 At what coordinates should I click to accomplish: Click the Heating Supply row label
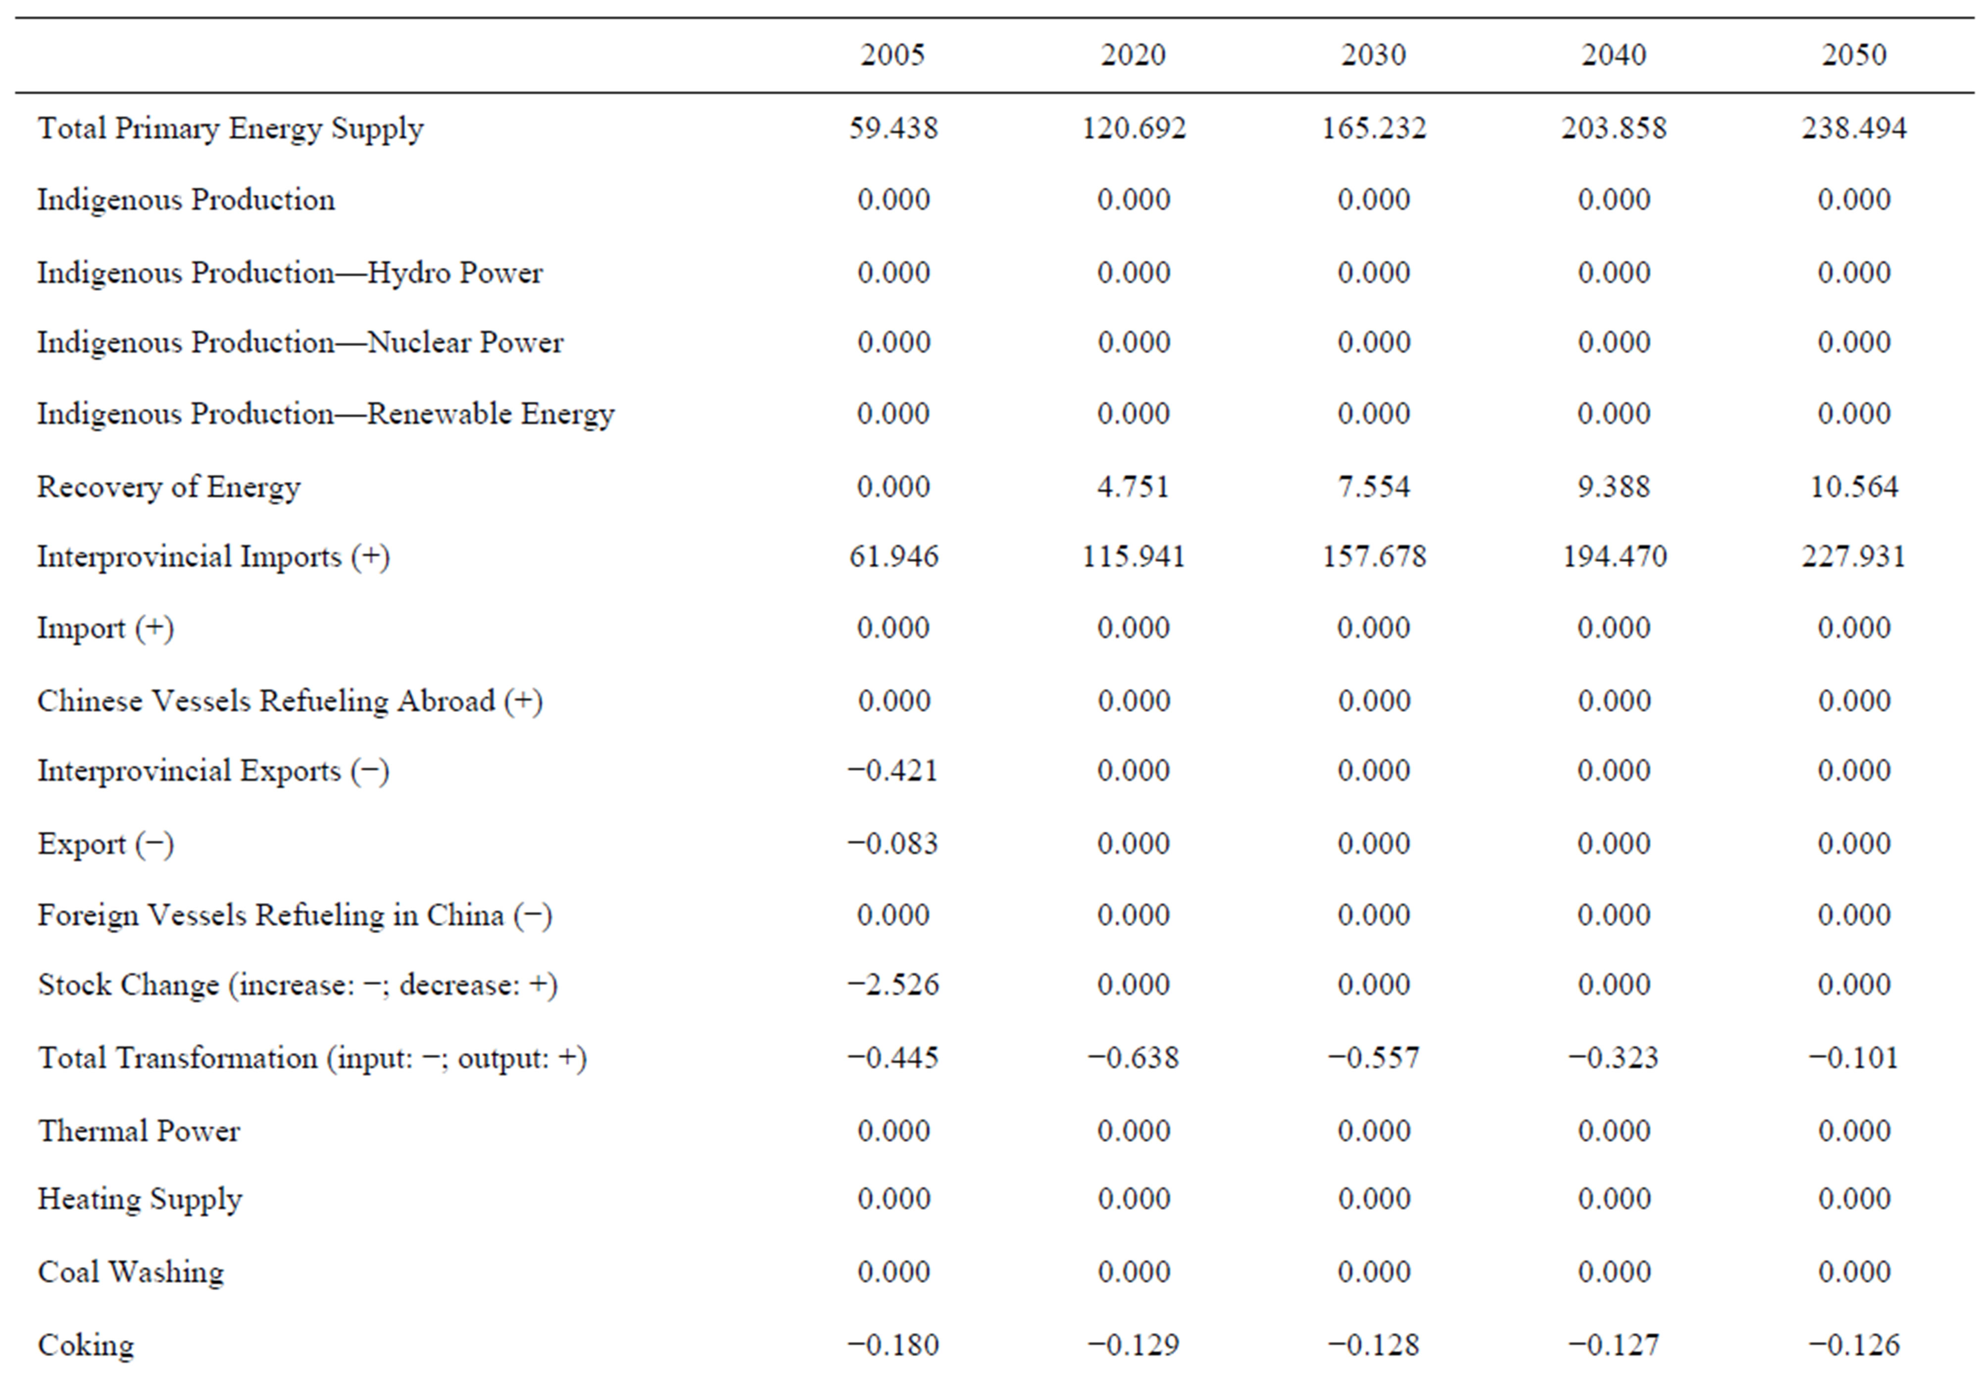click(140, 1200)
